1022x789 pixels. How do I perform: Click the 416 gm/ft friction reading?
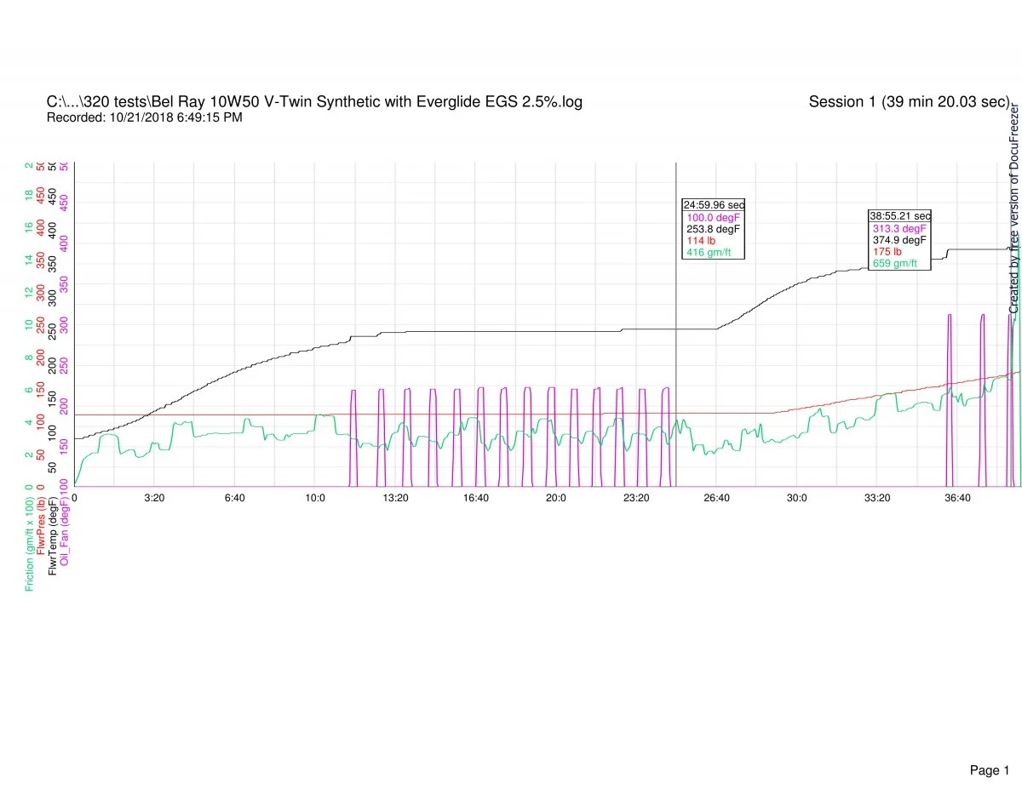click(709, 253)
